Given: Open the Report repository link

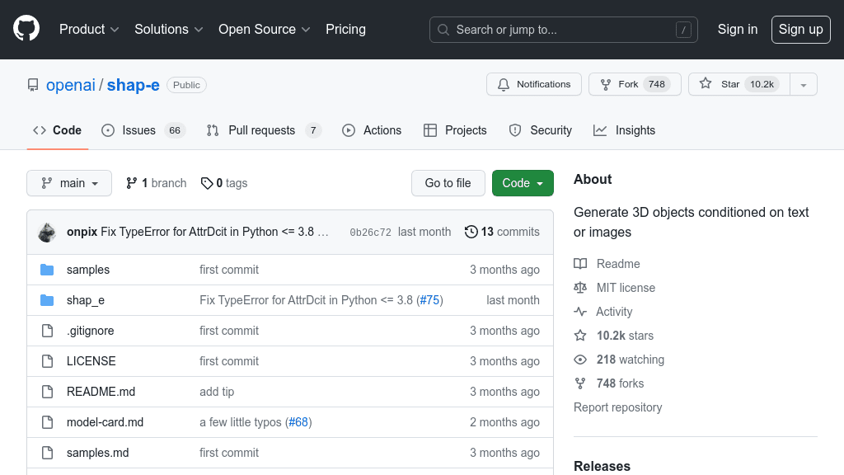Looking at the screenshot, I should point(617,407).
